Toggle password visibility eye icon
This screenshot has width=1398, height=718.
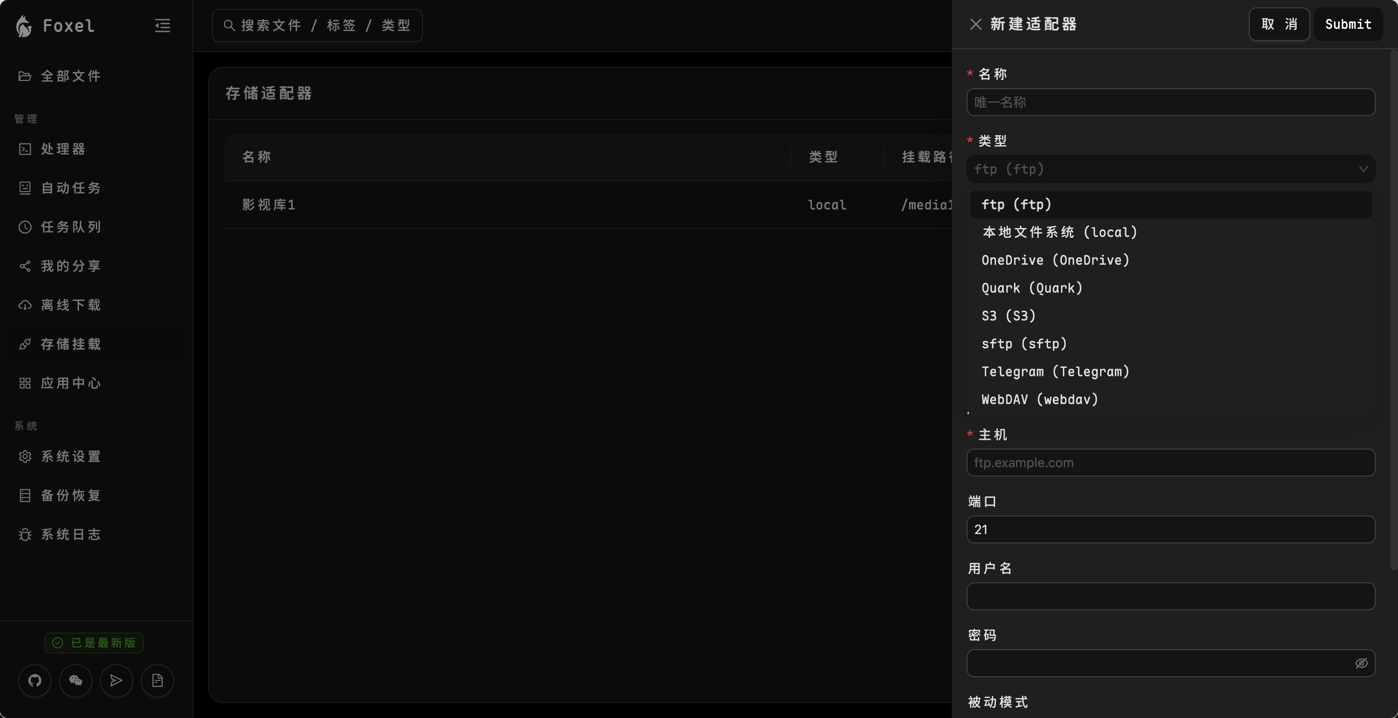[1361, 663]
